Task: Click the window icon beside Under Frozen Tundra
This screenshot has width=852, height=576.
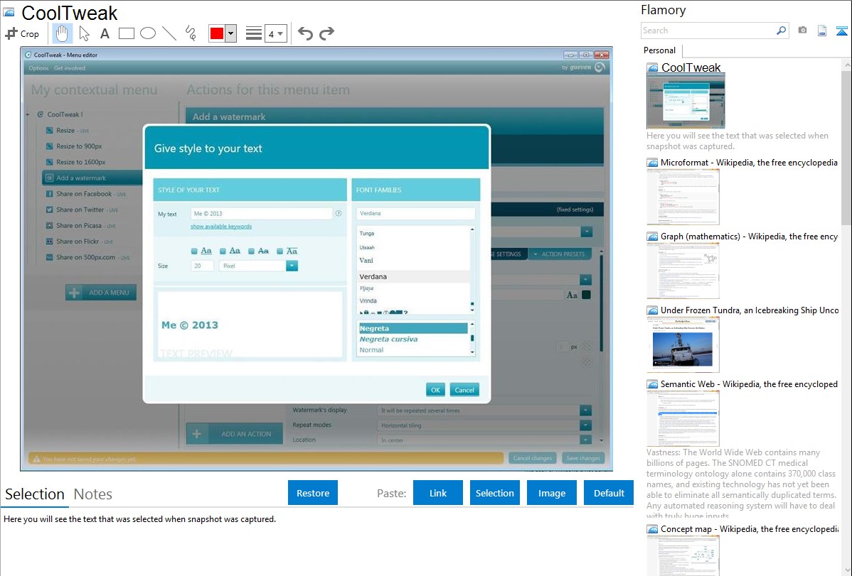Action: tap(652, 310)
